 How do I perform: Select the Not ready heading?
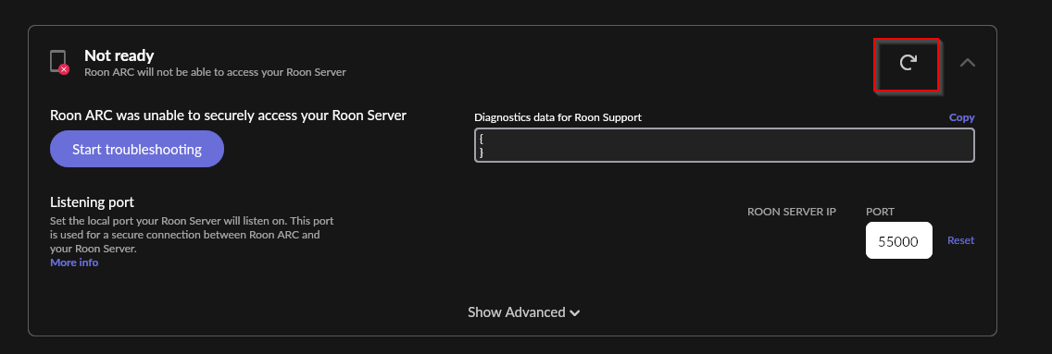point(119,55)
